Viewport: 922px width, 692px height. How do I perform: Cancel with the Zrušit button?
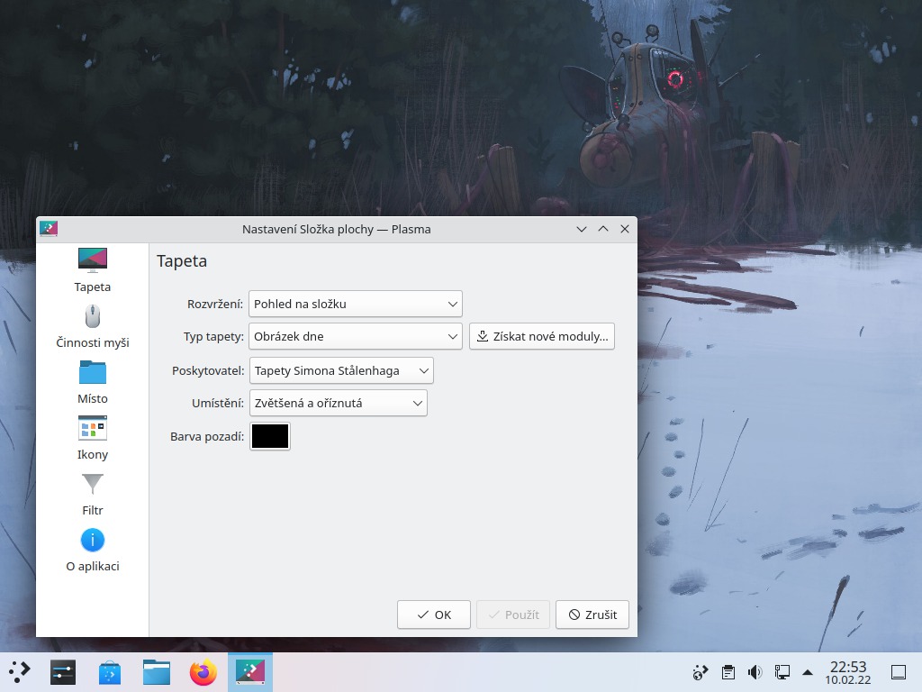point(592,615)
